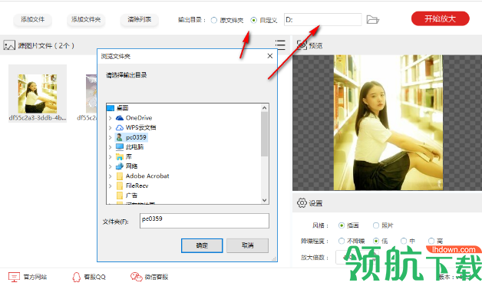The height and width of the screenshot is (286, 482).
Task: Click the large preview image of the girl
Action: [x=388, y=122]
